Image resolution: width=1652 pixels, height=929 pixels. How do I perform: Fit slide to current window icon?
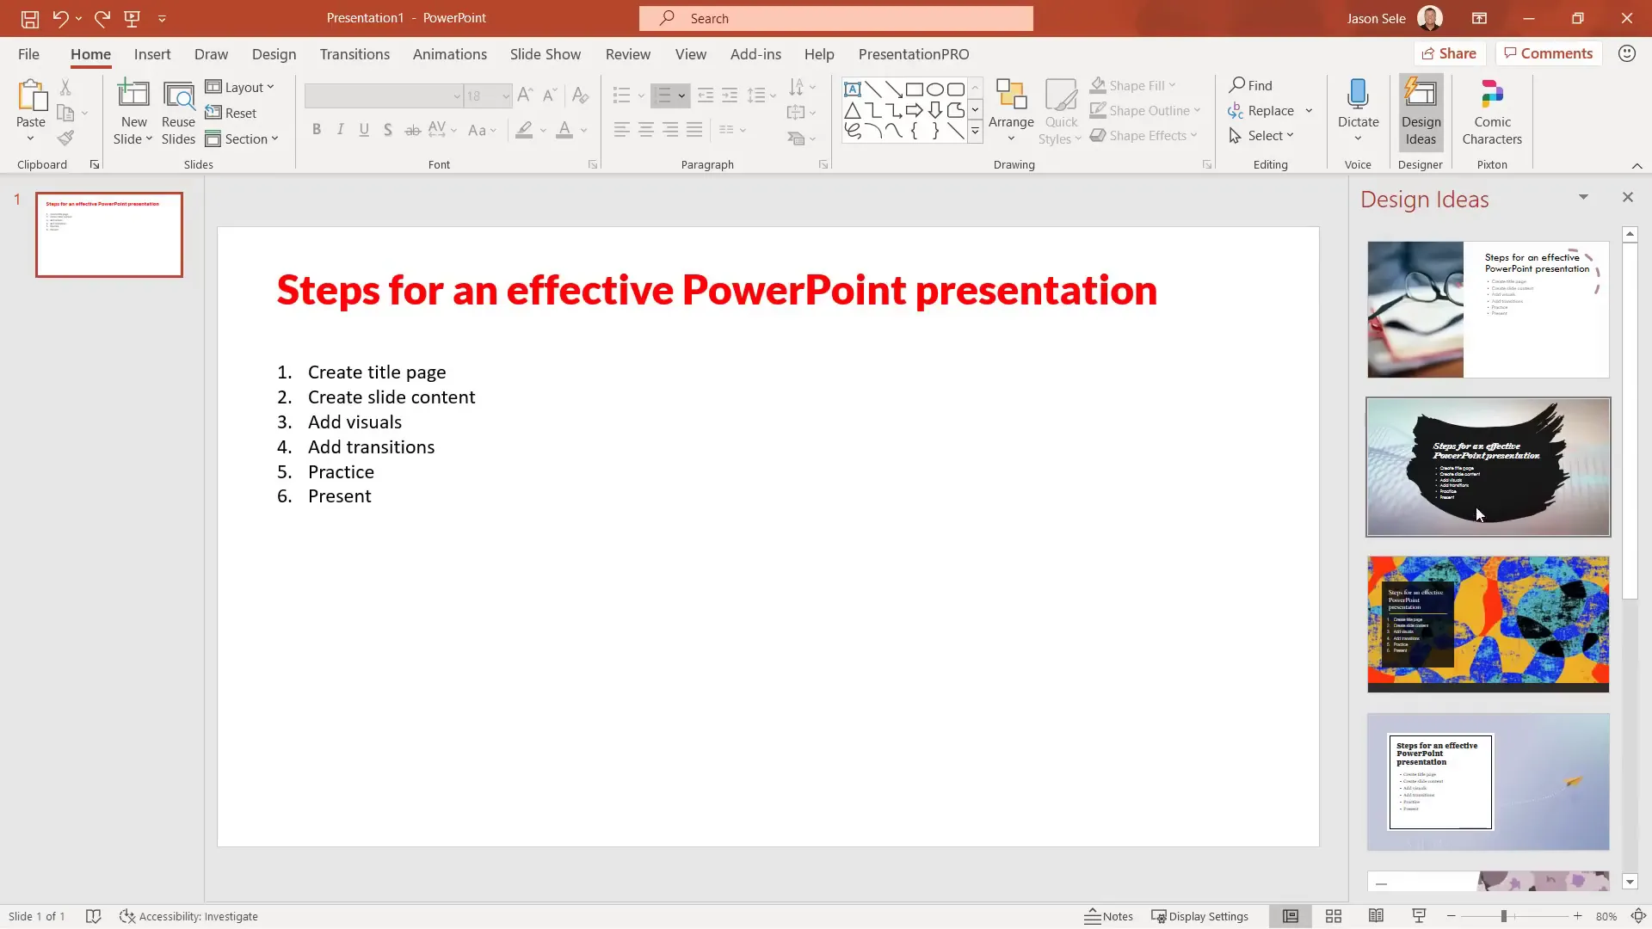1638,916
